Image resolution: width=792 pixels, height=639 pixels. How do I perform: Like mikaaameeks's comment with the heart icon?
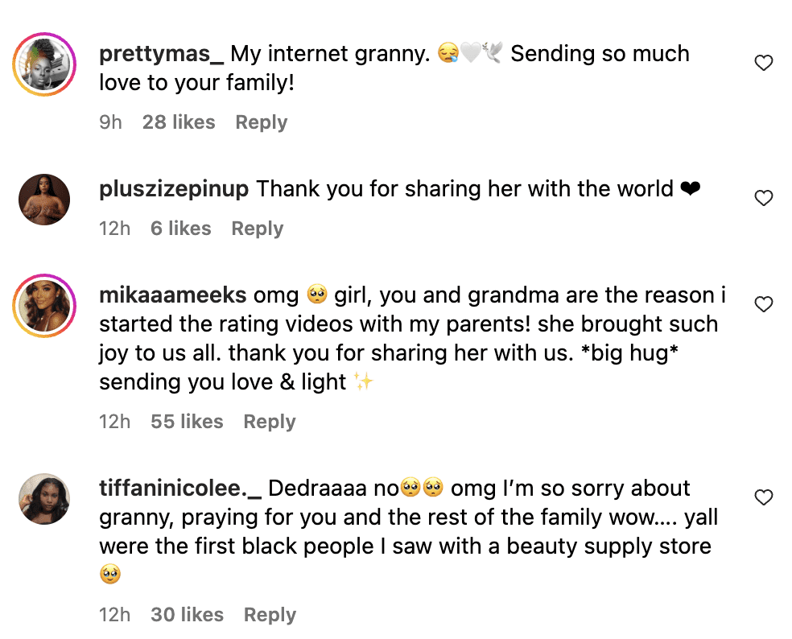point(763,304)
